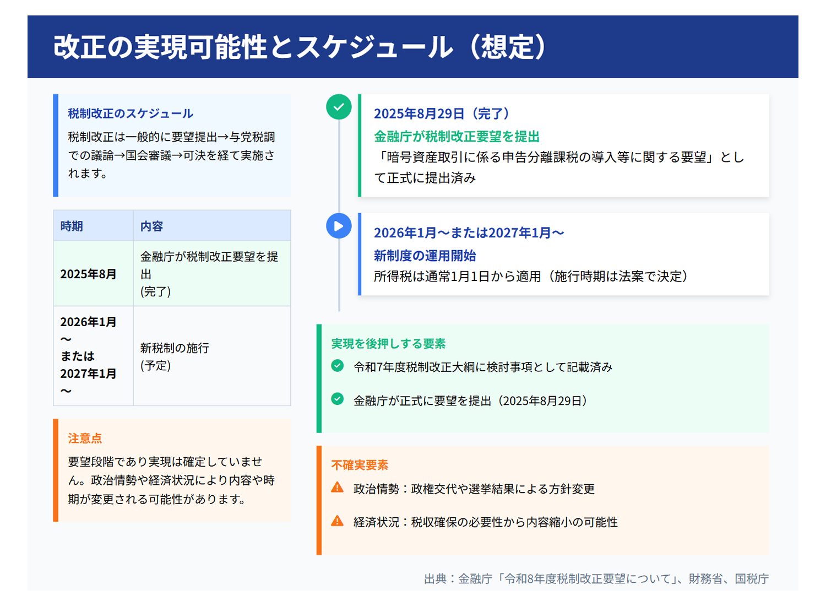The height and width of the screenshot is (606, 826).
Task: Click check icon beside 令和7年度税制改正大綱 item
Action: [x=338, y=366]
